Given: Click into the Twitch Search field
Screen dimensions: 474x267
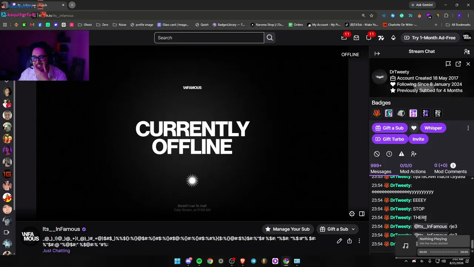Looking at the screenshot, I should click(x=209, y=37).
